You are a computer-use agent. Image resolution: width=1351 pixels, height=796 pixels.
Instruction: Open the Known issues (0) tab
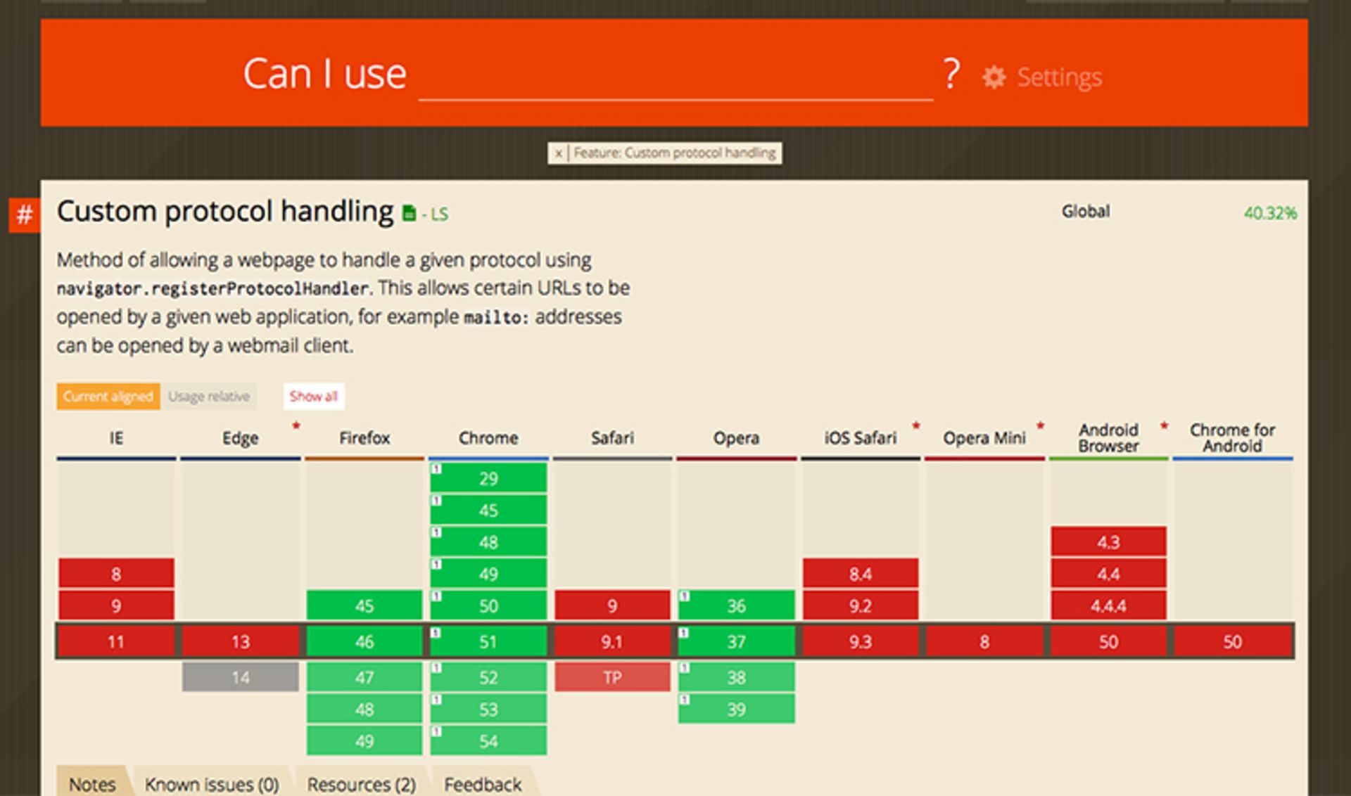(212, 783)
